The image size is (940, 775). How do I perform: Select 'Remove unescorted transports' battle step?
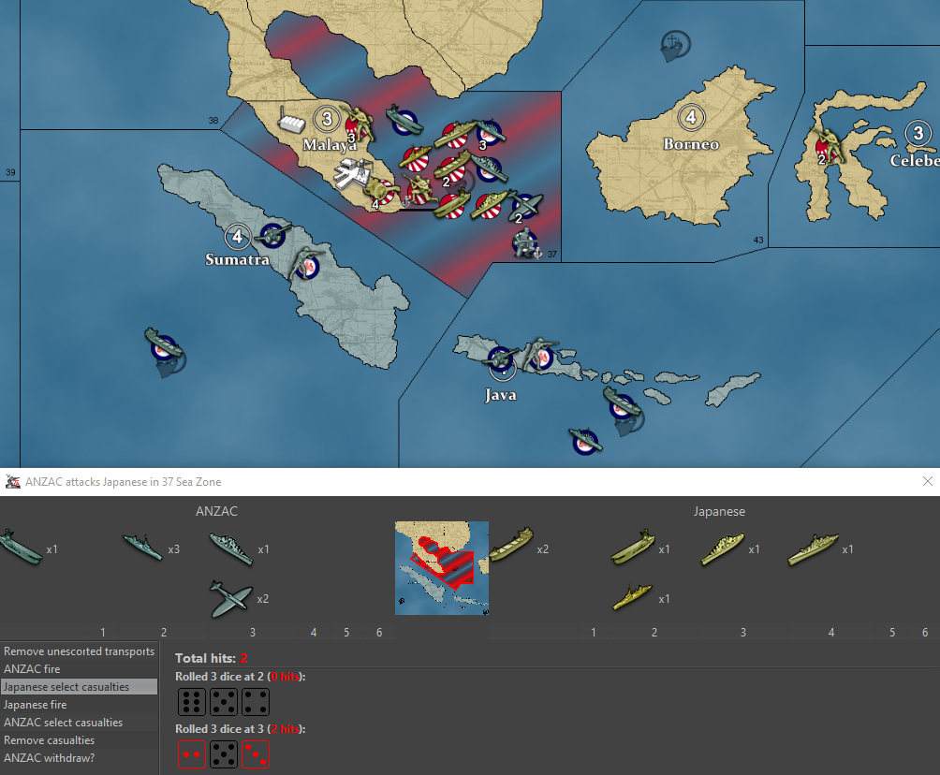pos(79,651)
